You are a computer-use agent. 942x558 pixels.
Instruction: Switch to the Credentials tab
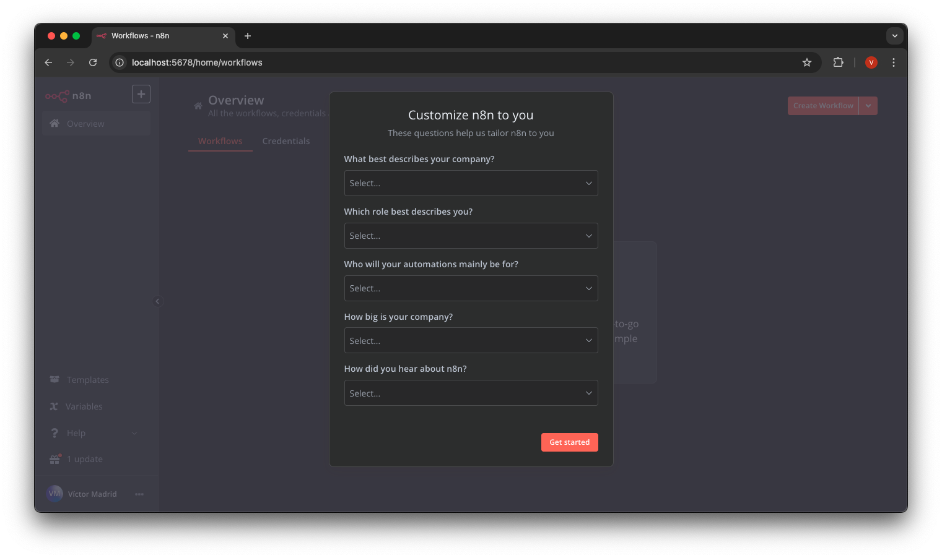point(286,141)
